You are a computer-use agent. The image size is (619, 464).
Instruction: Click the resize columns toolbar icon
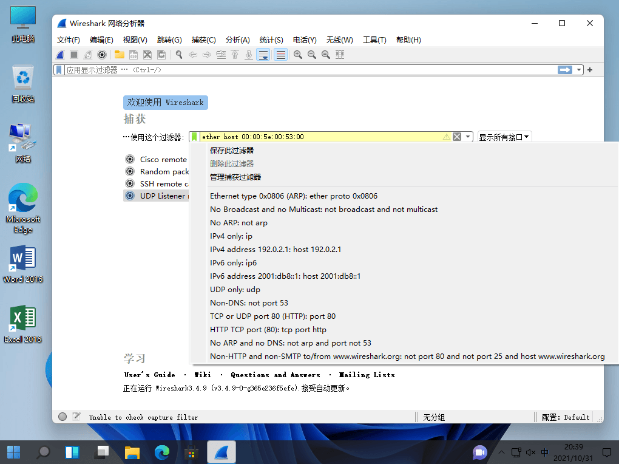pos(340,55)
